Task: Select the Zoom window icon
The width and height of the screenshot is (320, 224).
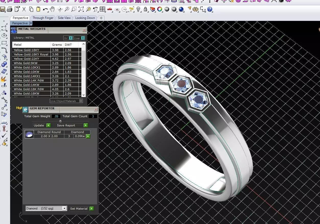Action: (74, 9)
